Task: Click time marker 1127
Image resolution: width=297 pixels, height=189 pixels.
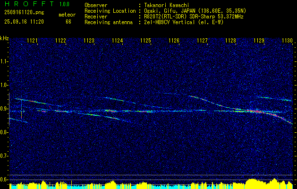Action: (202, 40)
